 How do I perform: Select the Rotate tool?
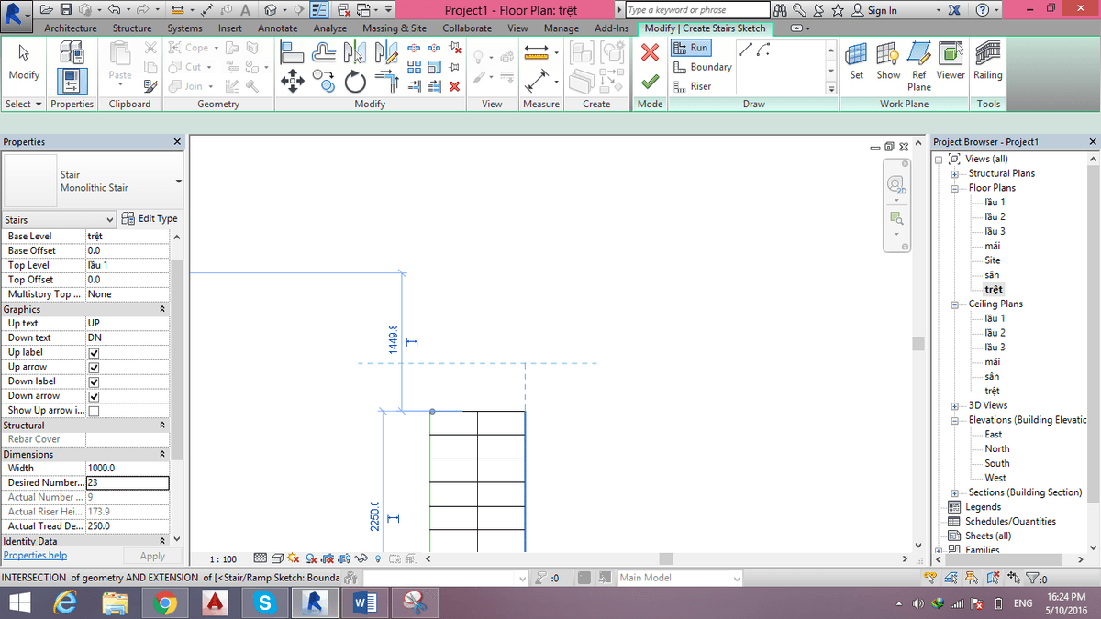(x=355, y=82)
